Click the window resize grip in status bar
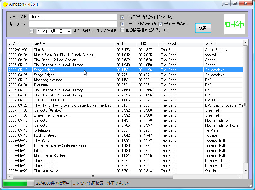Image resolution: width=255 pixels, height=190 pixels. click(x=250, y=185)
